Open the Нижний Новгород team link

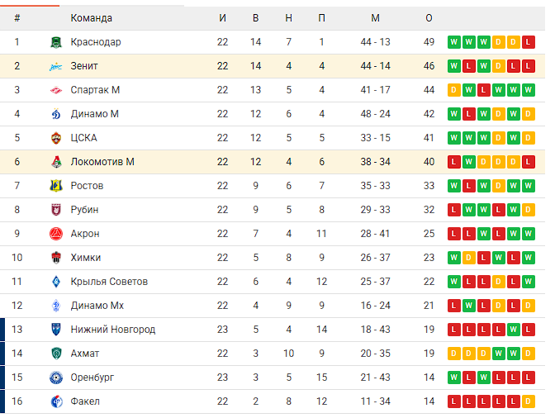tap(113, 330)
